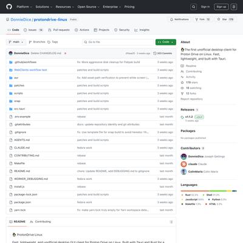
Task: Open the Branches link
Action: [37, 42]
